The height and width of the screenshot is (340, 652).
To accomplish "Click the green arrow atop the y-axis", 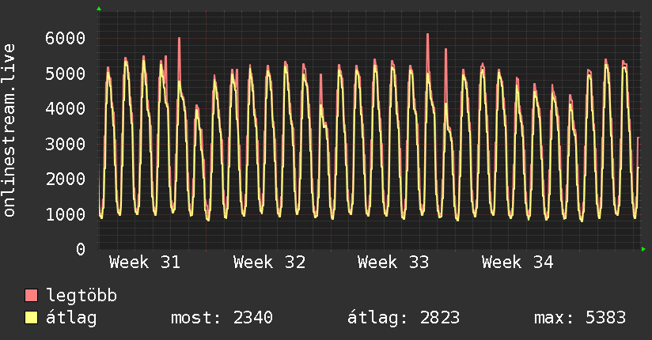I will click(99, 9).
